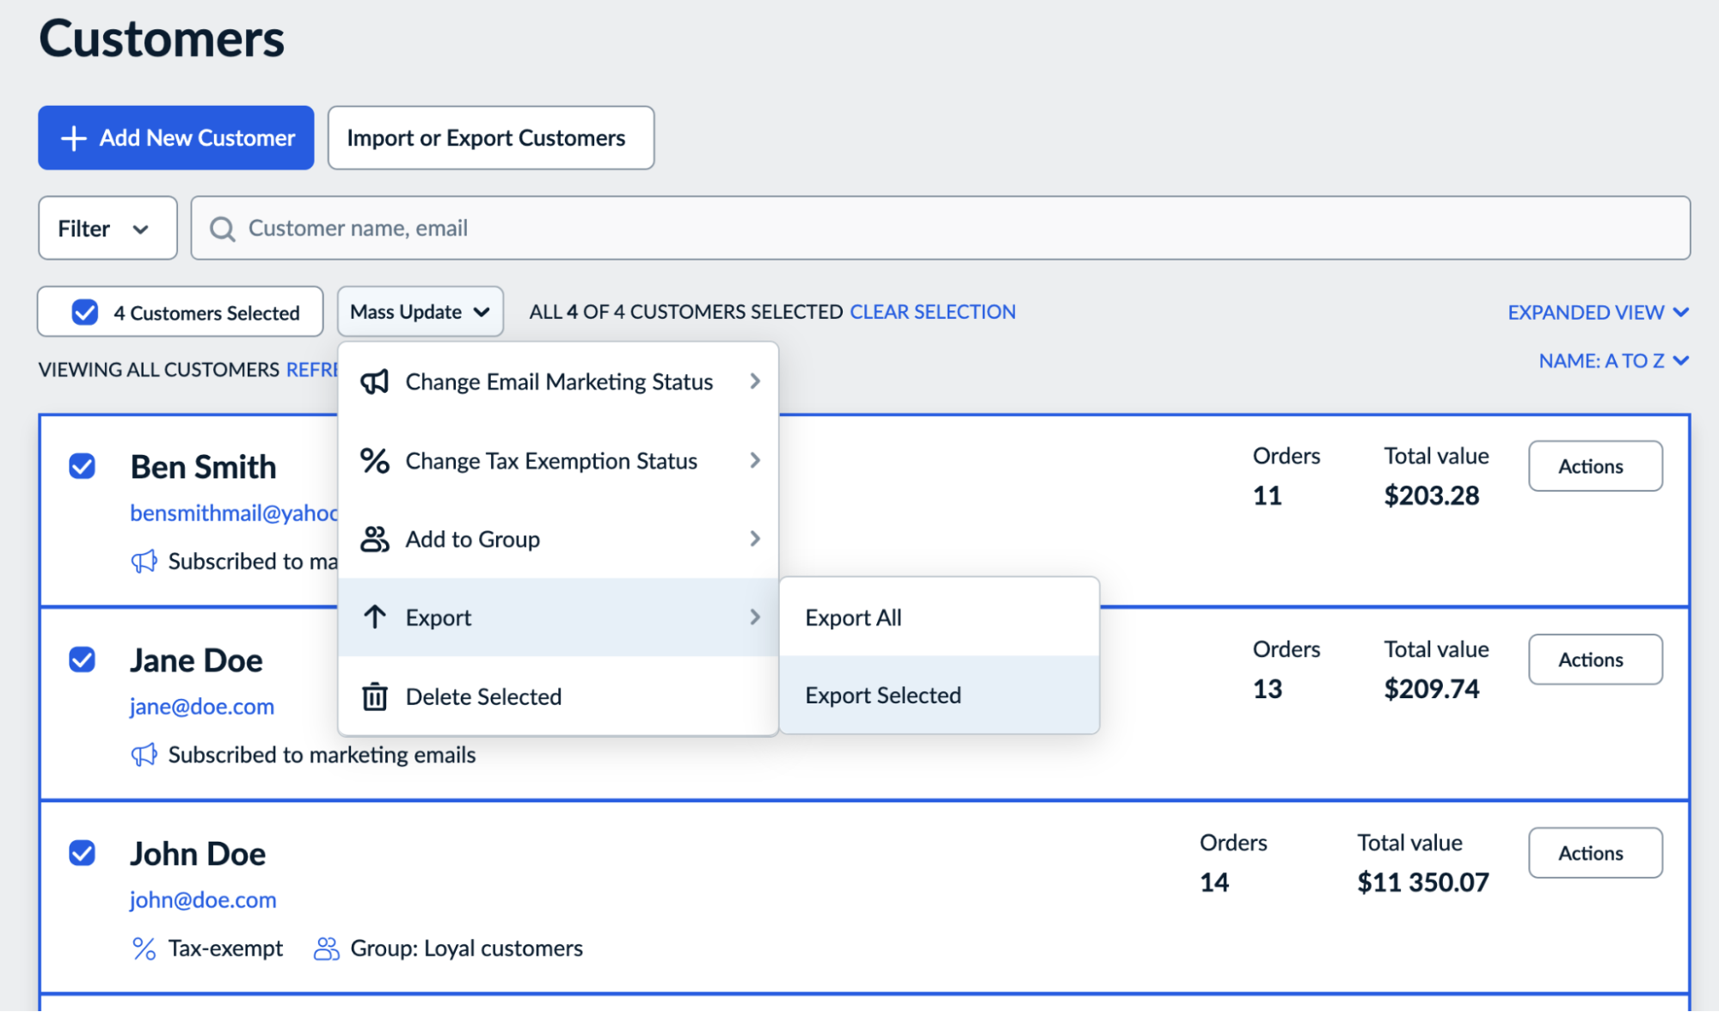Toggle the 4 Customers Selected checkbox
The width and height of the screenshot is (1719, 1012).
[84, 311]
